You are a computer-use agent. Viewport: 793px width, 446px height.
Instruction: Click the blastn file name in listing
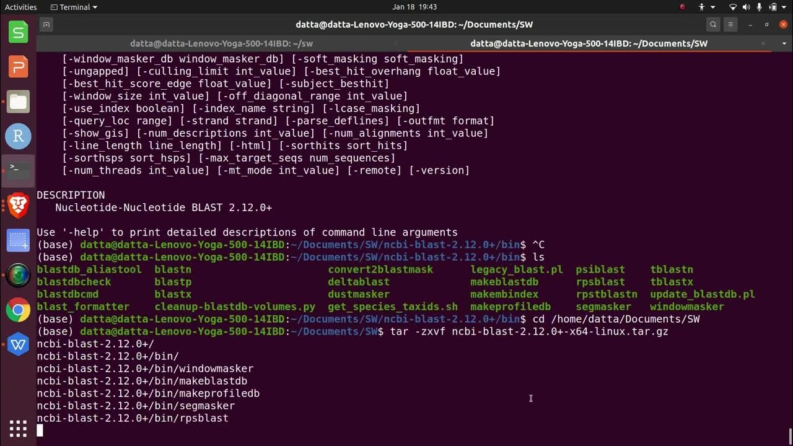[173, 269]
